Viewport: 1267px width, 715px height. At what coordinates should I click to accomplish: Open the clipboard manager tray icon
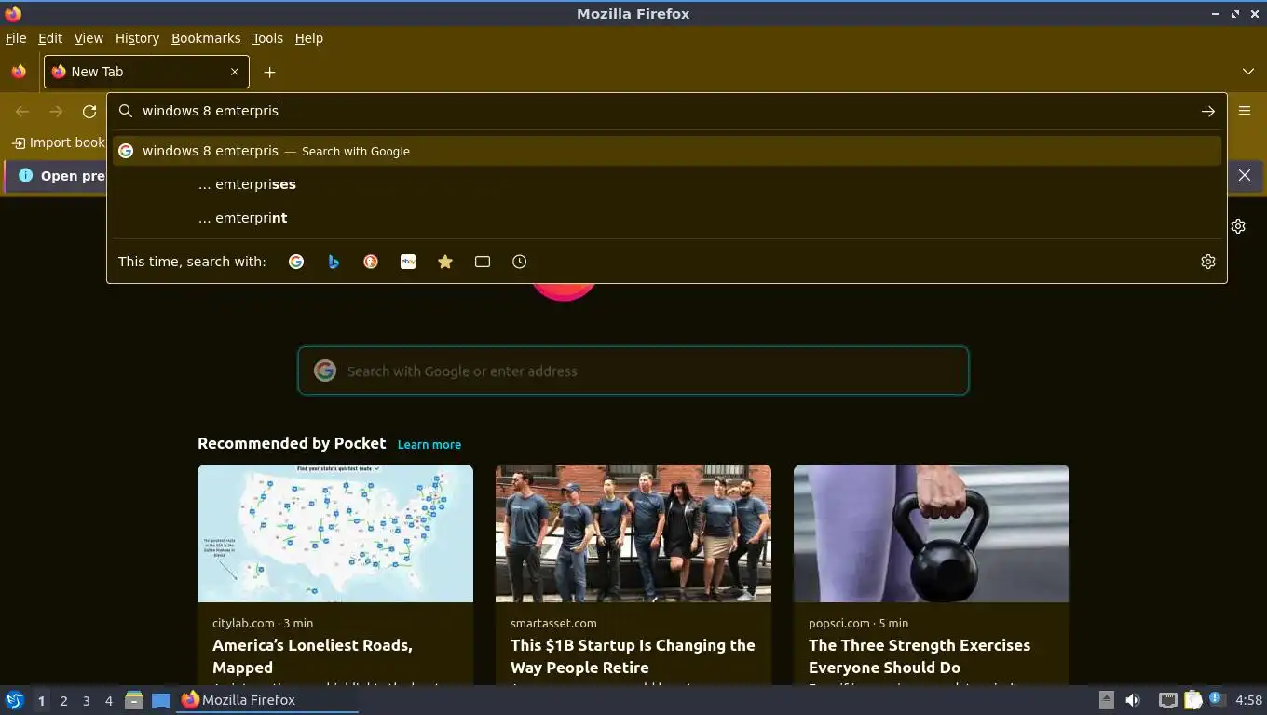coord(1192,700)
